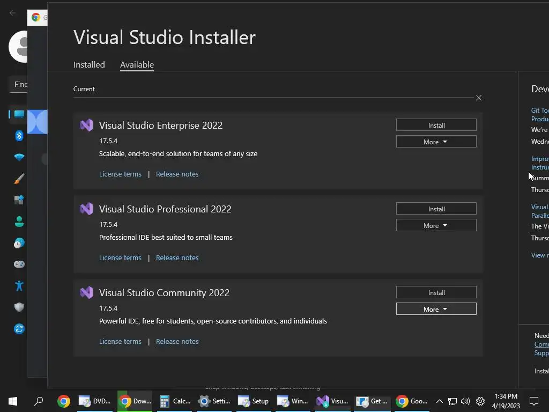The width and height of the screenshot is (549, 412).
Task: Show hidden system tray icons
Action: click(439, 401)
